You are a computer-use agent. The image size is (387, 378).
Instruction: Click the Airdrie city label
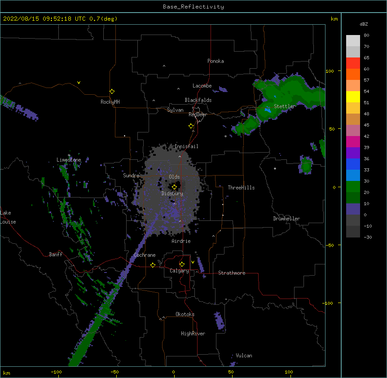[181, 241]
